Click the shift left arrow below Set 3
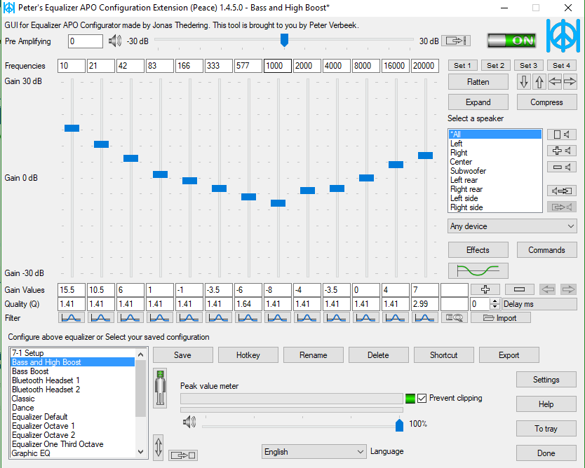This screenshot has width=585, height=468. pos(555,81)
